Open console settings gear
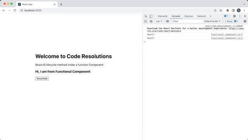 pyautogui.click(x=245, y=21)
